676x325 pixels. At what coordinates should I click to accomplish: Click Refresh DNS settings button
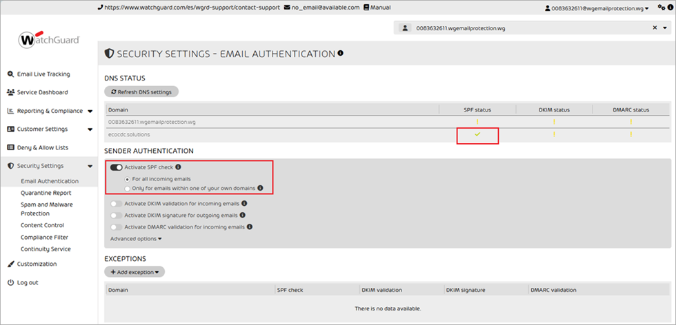point(141,92)
